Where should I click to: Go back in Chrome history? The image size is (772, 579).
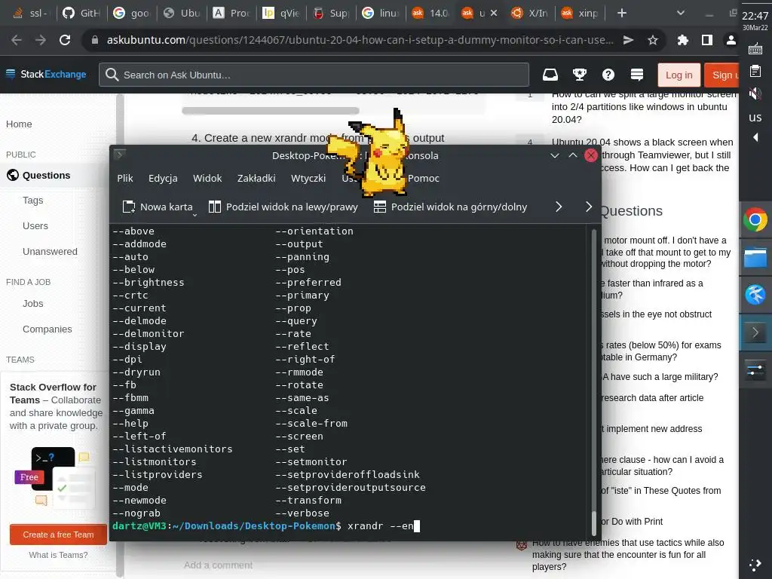tap(17, 40)
